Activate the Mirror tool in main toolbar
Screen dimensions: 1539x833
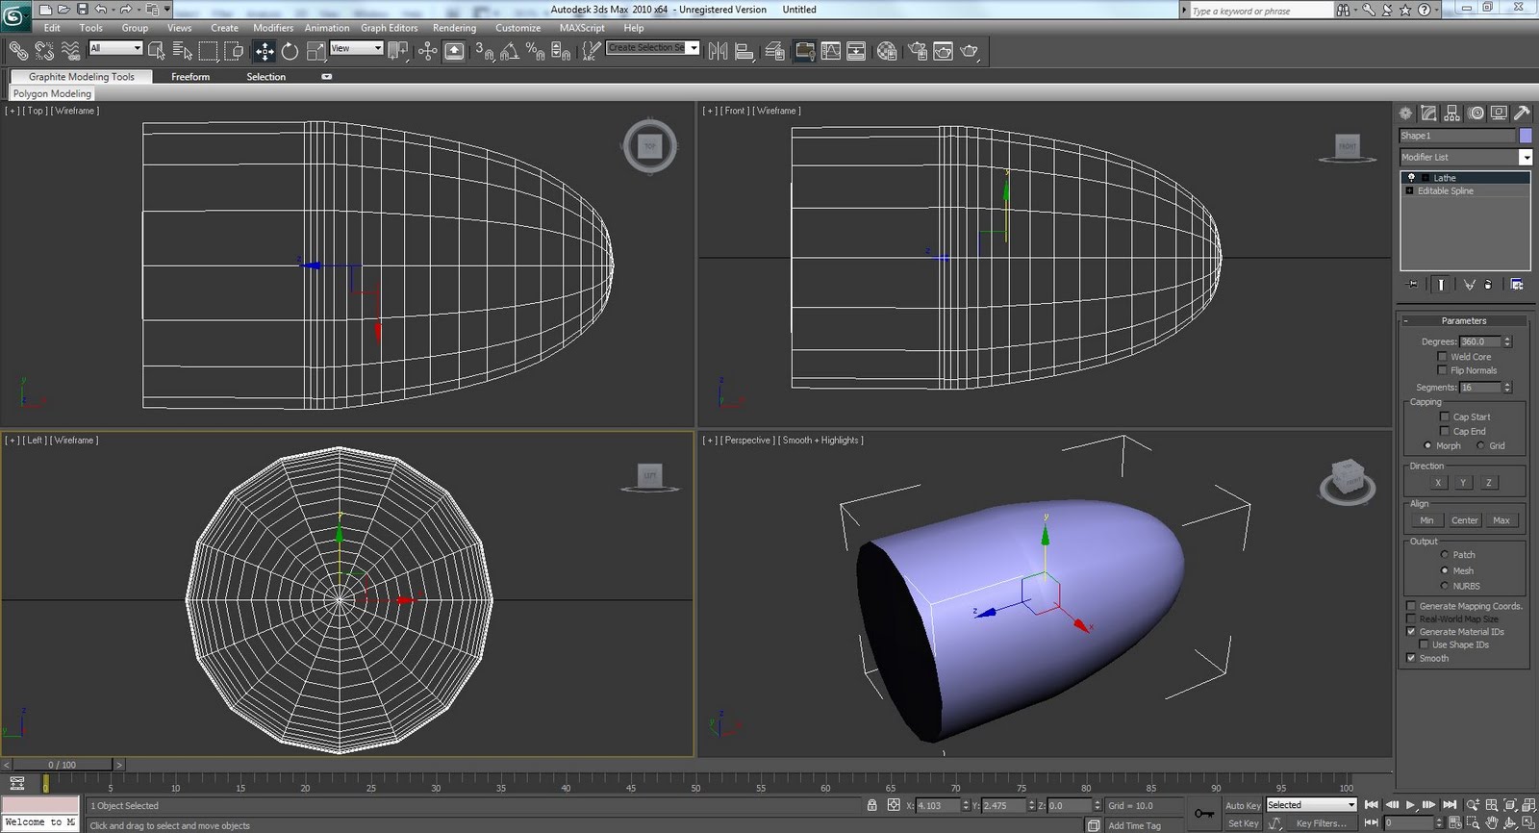pyautogui.click(x=718, y=51)
